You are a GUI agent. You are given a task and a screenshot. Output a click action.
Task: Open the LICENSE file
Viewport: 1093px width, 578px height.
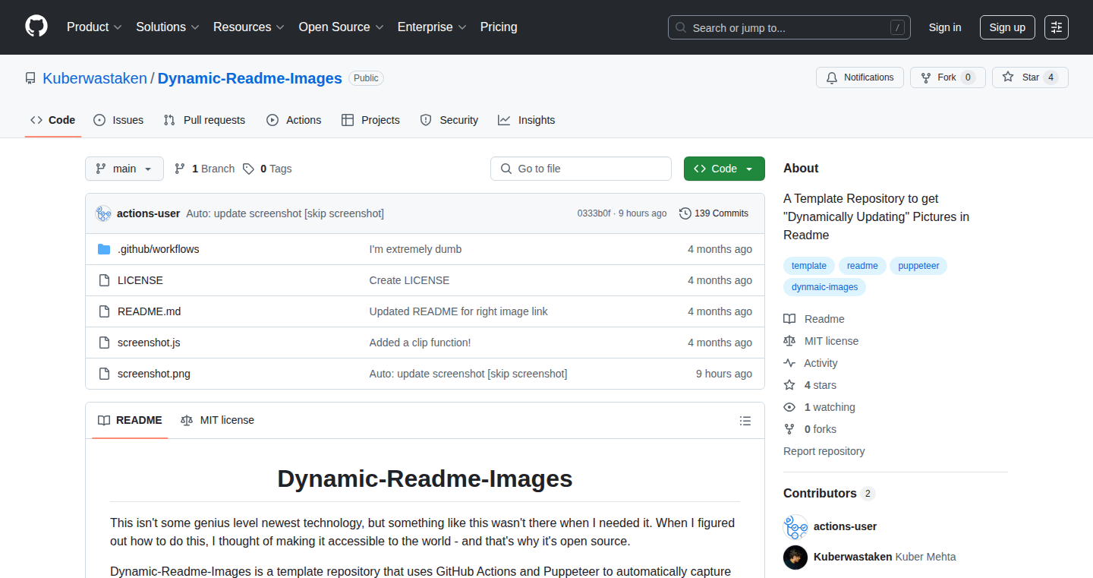pos(140,280)
